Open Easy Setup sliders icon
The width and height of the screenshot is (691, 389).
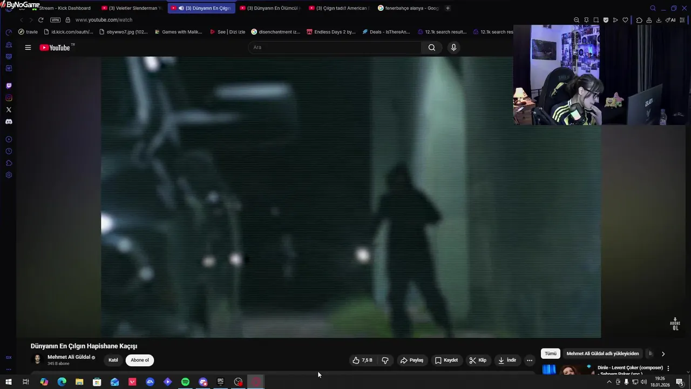(x=683, y=20)
